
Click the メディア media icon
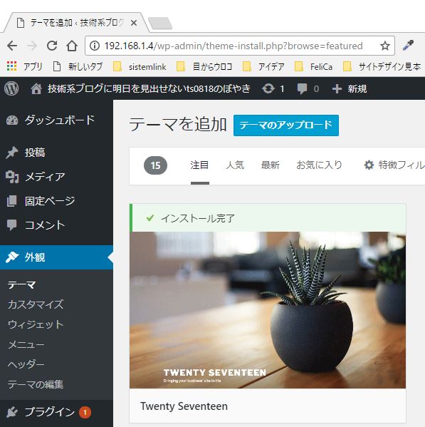pyautogui.click(x=12, y=177)
